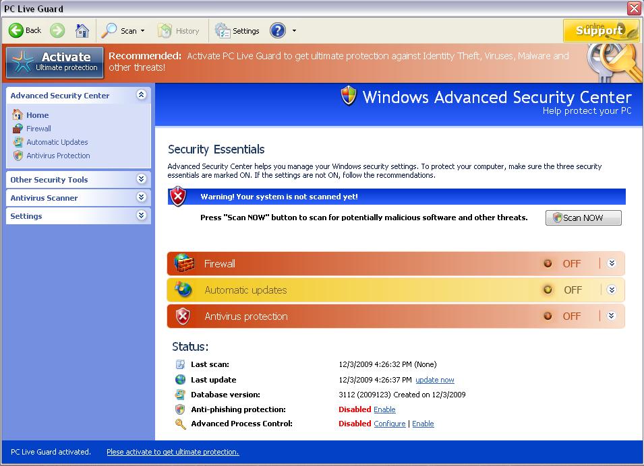Enable Advanced Process Control via its link
Image resolution: width=644 pixels, height=466 pixels.
pyautogui.click(x=423, y=424)
